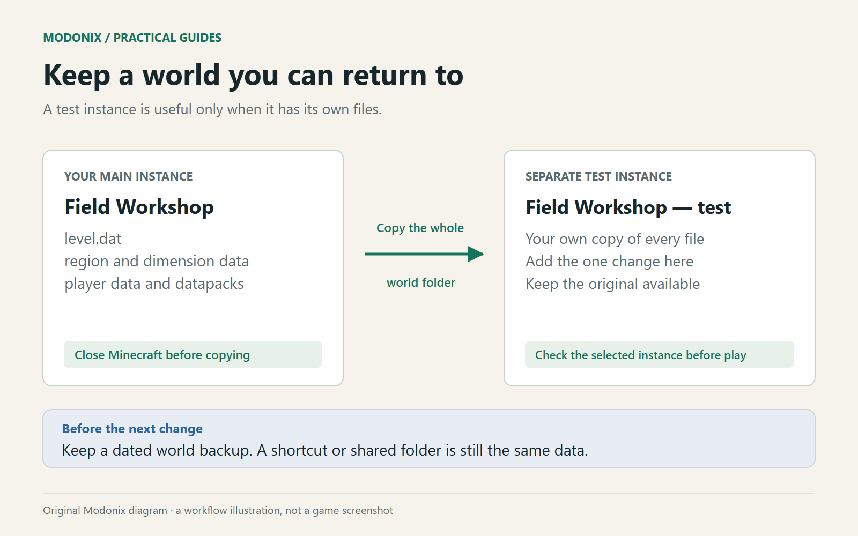The image size is (858, 536).
Task: Click the heading "Keep a world you can return to"
Action: tap(253, 75)
